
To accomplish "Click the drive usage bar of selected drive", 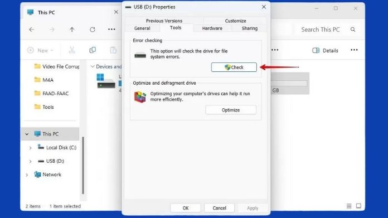I will pos(289,84).
